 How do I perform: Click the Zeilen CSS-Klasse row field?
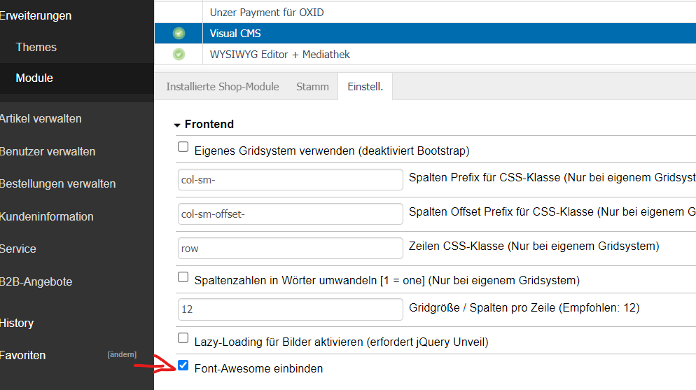click(290, 248)
